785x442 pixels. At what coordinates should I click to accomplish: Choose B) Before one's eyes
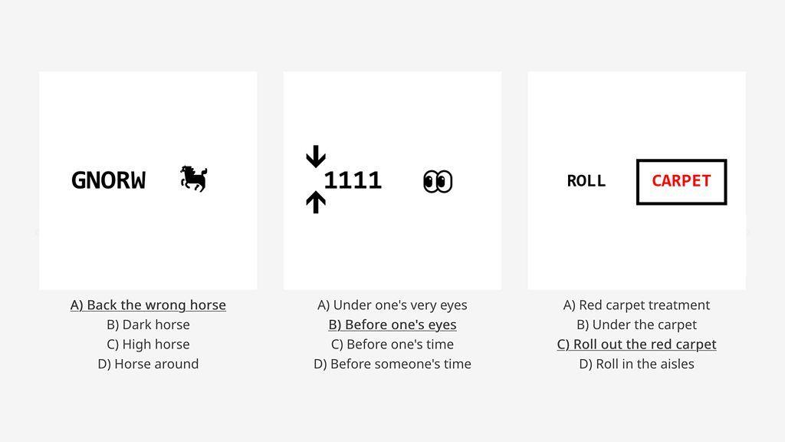pos(392,325)
